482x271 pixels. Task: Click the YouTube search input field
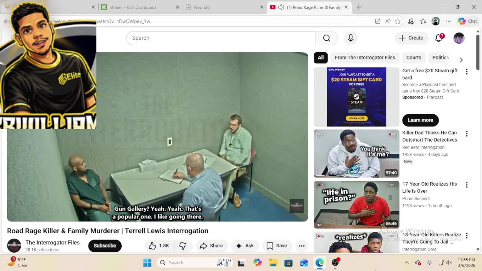(x=221, y=38)
